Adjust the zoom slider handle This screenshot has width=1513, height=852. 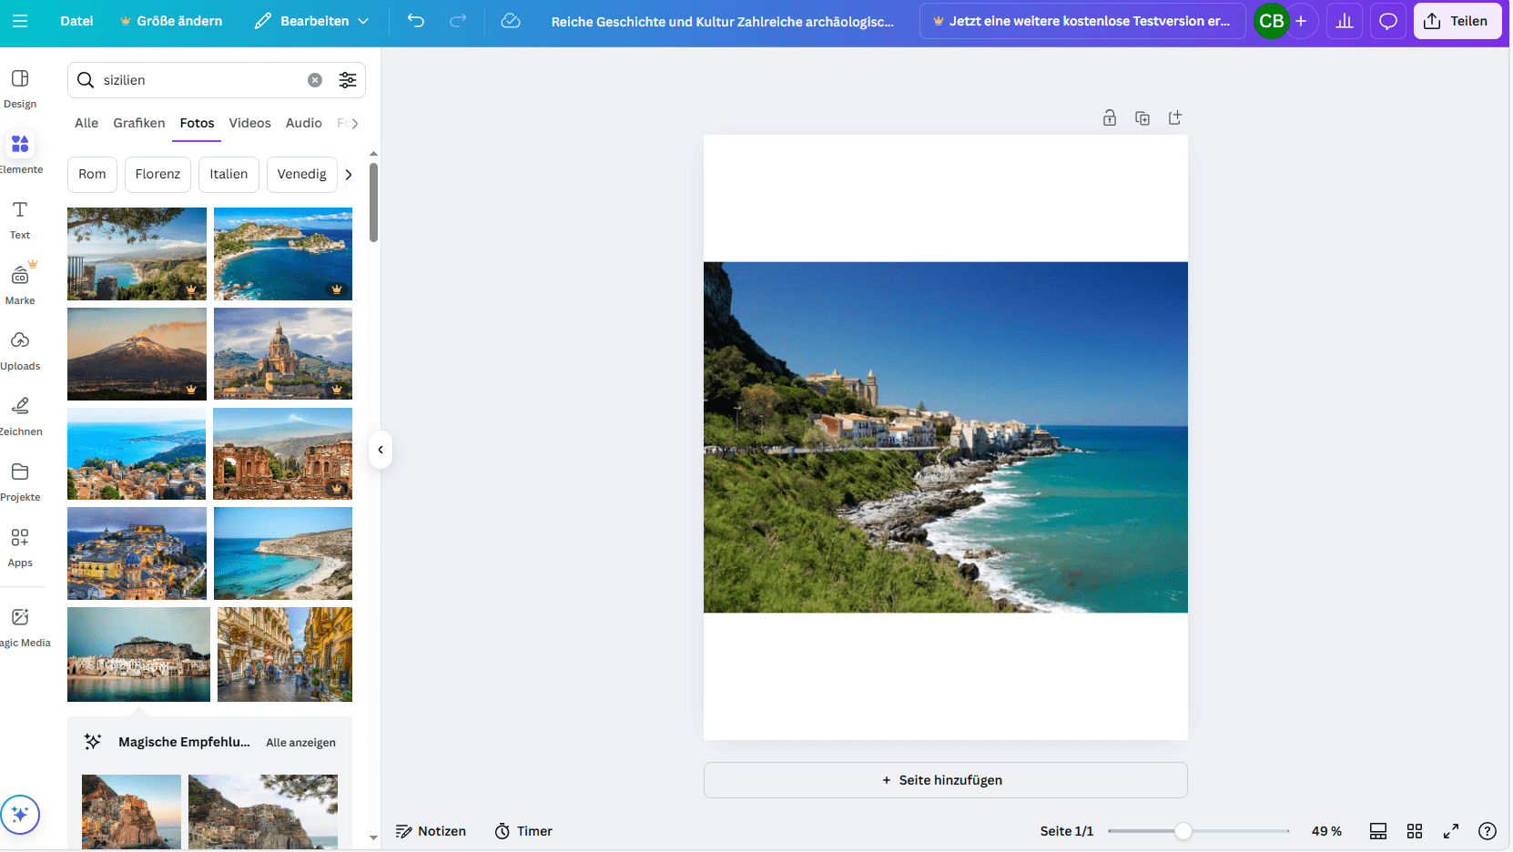[x=1183, y=831]
